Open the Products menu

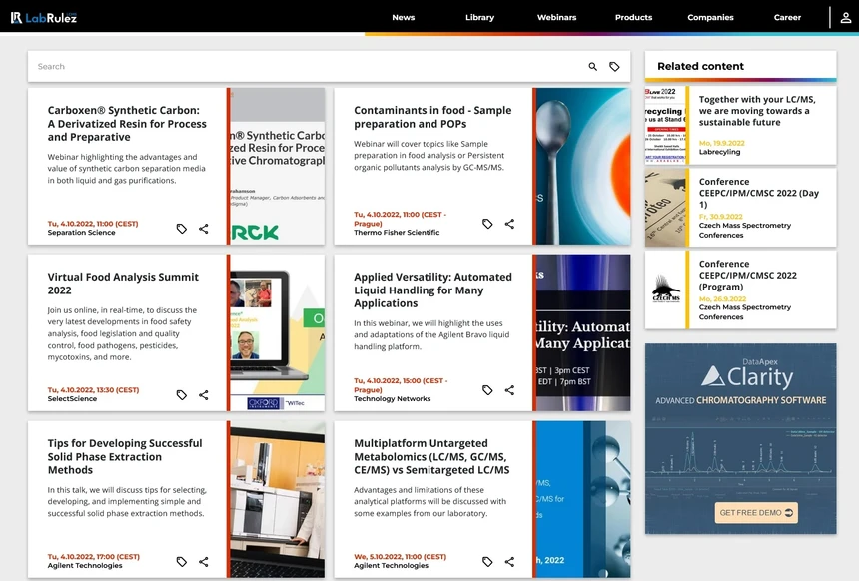coord(633,18)
